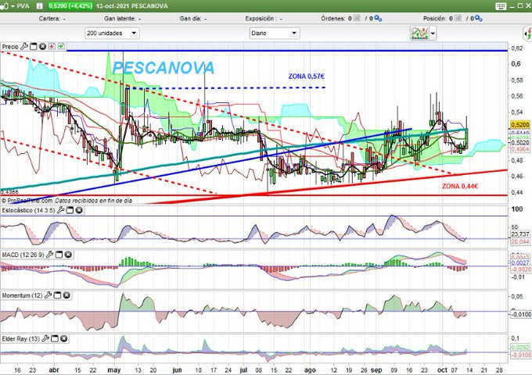Minimize the chart window

[x=513, y=6]
